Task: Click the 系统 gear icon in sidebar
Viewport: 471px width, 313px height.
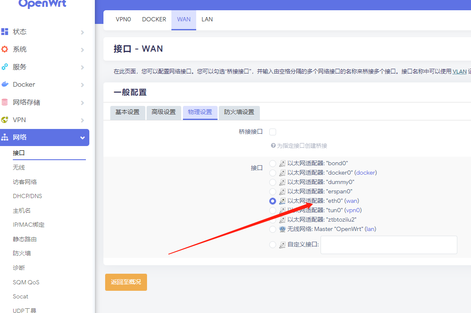Action: tap(5, 49)
